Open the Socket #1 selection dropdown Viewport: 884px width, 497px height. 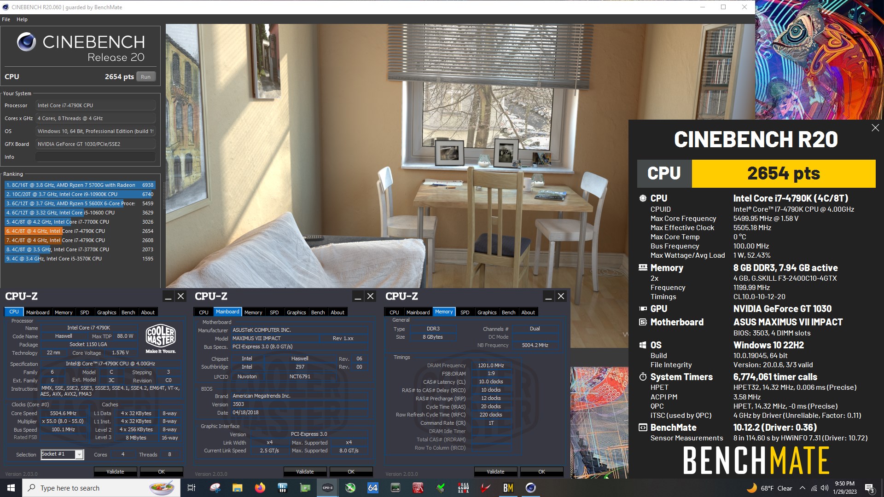pyautogui.click(x=62, y=454)
